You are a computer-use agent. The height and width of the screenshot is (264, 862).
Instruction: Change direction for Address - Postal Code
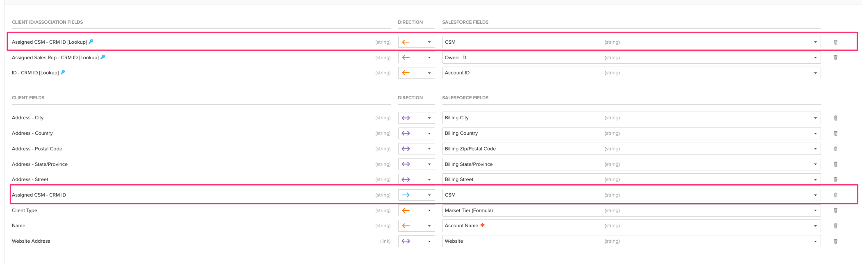(x=416, y=149)
